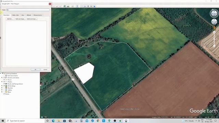Open Chrome from the taskbar

98,121
